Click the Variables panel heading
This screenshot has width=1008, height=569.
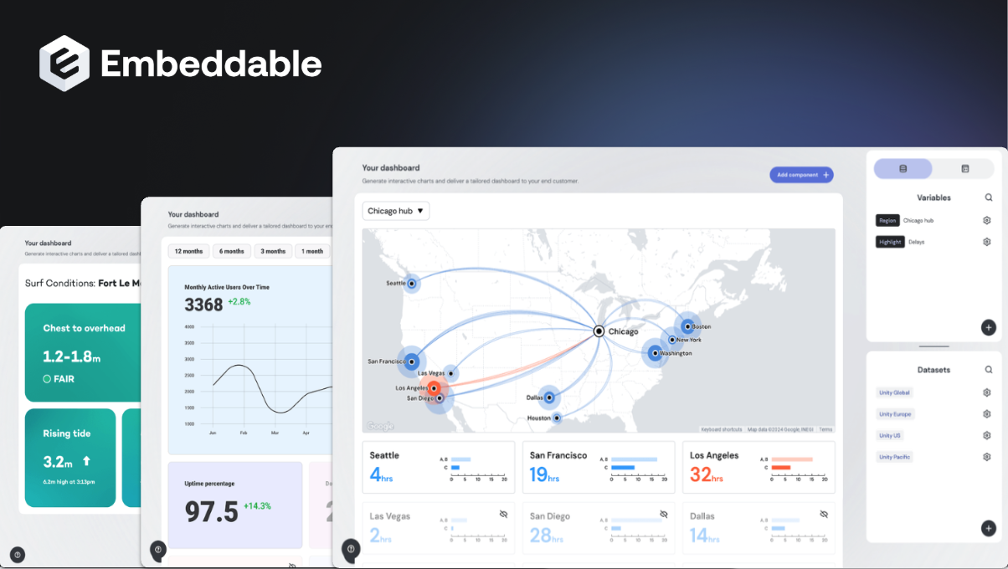933,197
